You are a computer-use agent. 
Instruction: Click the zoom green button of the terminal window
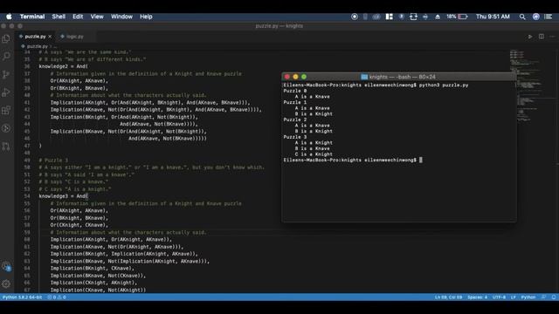coord(304,77)
